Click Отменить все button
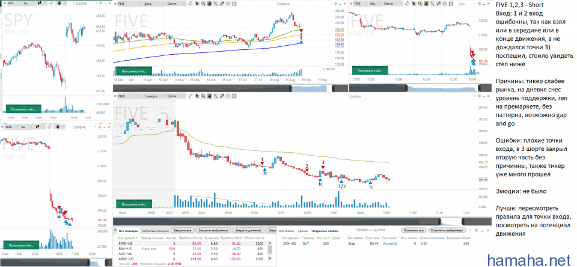 [x=414, y=230]
